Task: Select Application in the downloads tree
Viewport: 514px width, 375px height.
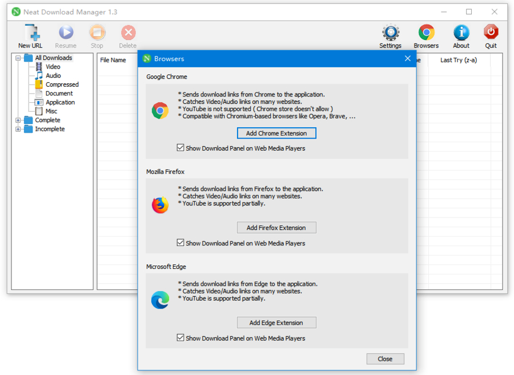Action: [61, 102]
